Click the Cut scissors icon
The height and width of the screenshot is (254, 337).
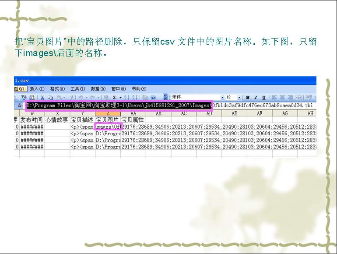[42, 97]
